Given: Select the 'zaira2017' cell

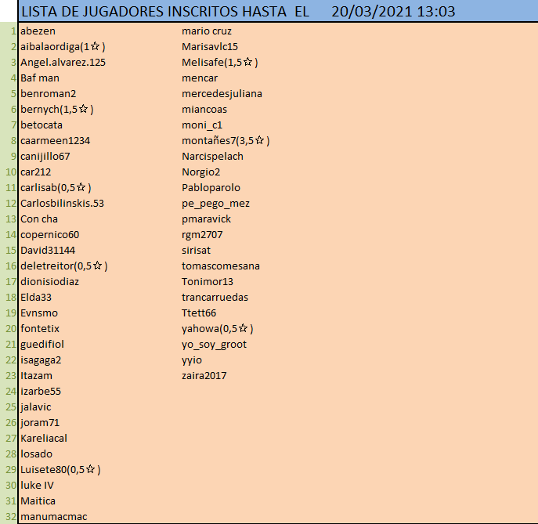Looking at the screenshot, I should click(x=204, y=376).
